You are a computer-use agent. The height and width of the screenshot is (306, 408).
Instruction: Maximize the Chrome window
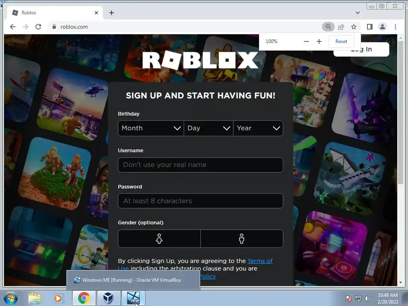[382, 6]
